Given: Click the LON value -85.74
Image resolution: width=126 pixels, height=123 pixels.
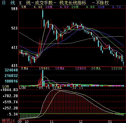Looking at the screenshot, I should [43, 88].
